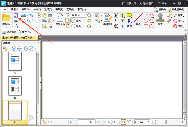Click 高级查找(S) advanced search
Screen dimensions: 188x127
point(176,9)
